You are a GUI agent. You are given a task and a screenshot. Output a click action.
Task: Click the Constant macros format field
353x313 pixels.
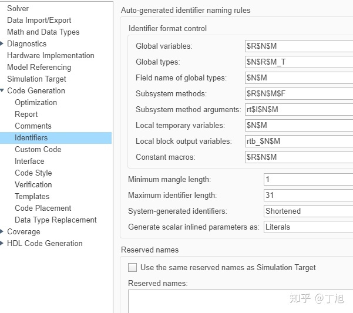pos(298,157)
